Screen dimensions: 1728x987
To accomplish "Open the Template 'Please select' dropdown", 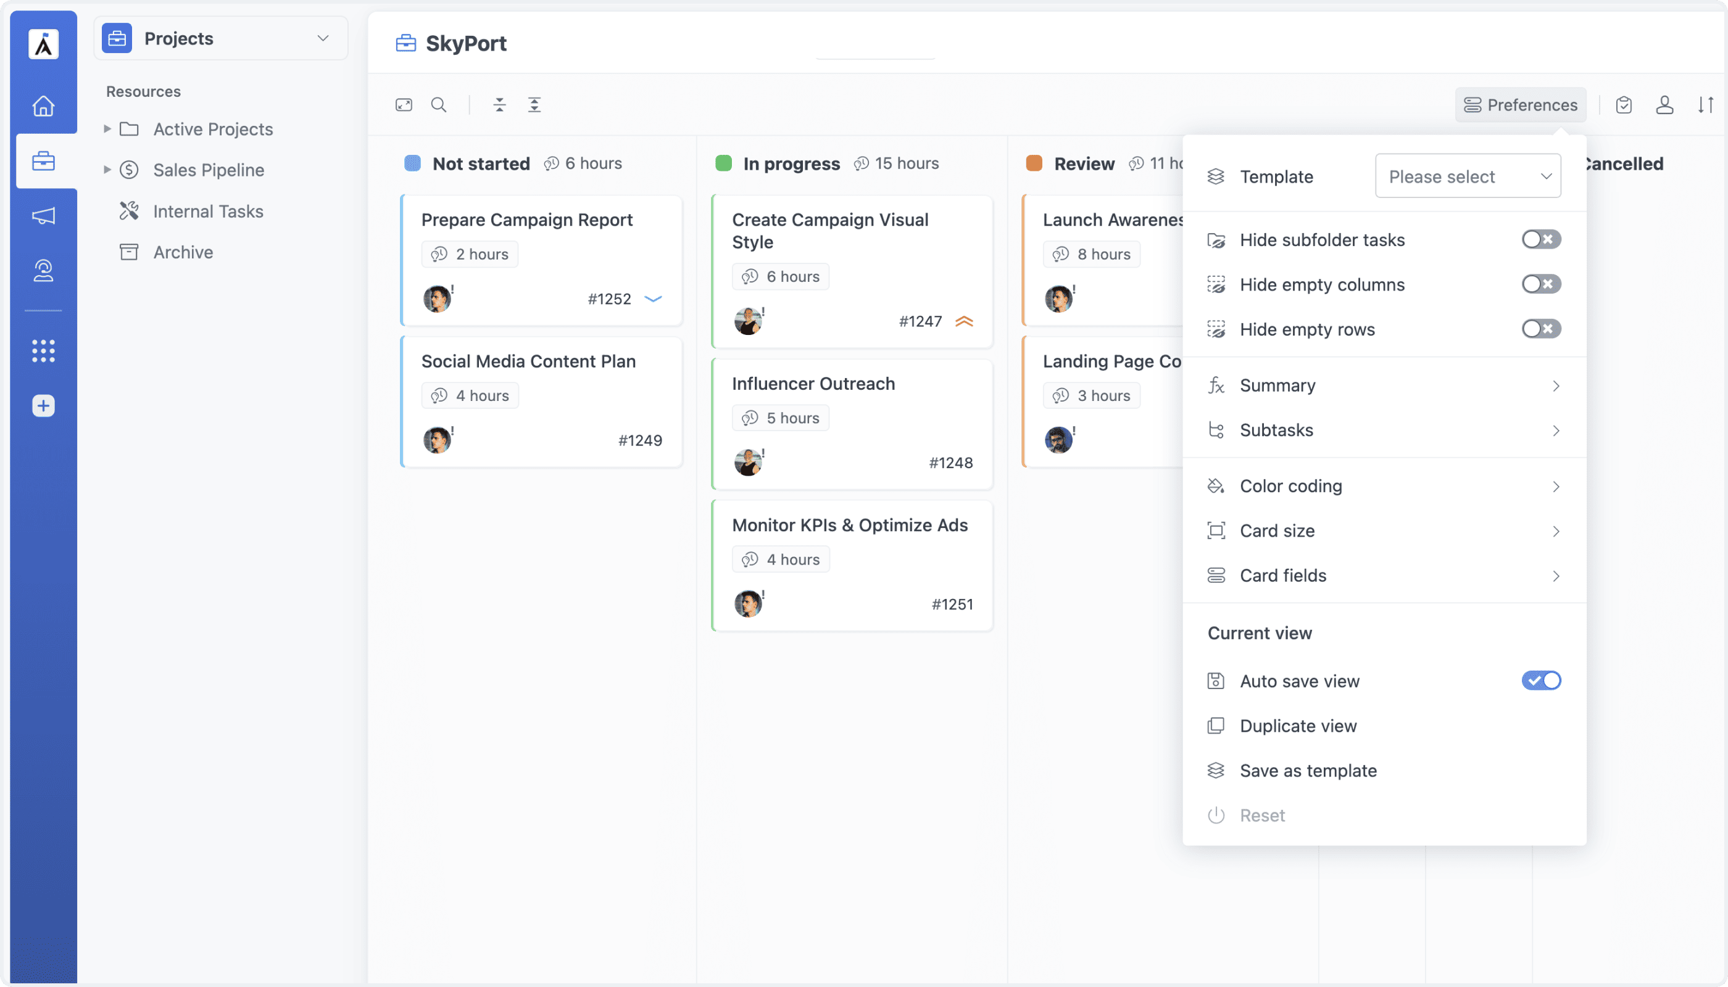I will tap(1468, 176).
